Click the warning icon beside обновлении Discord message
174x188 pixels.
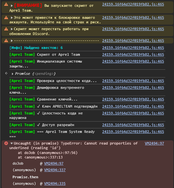click(6, 29)
